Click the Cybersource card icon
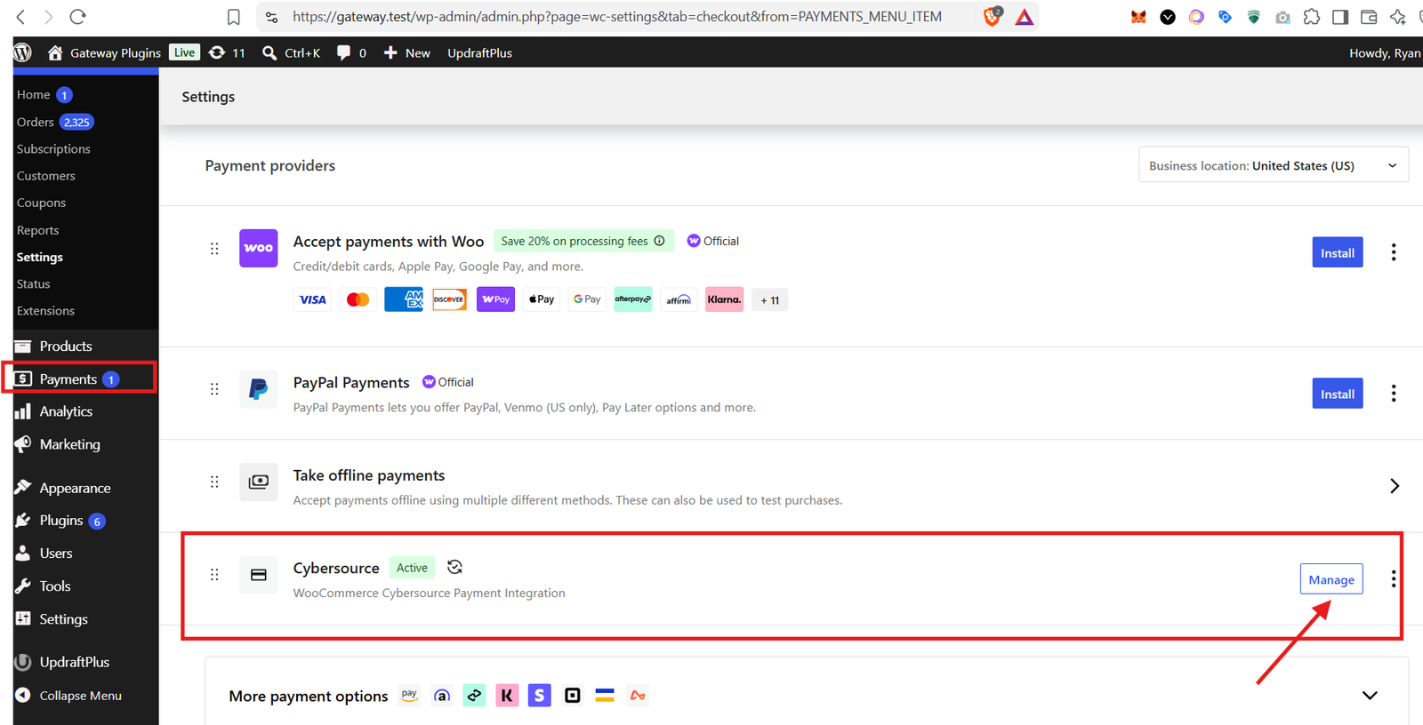This screenshot has height=725, width=1423. 259,575
